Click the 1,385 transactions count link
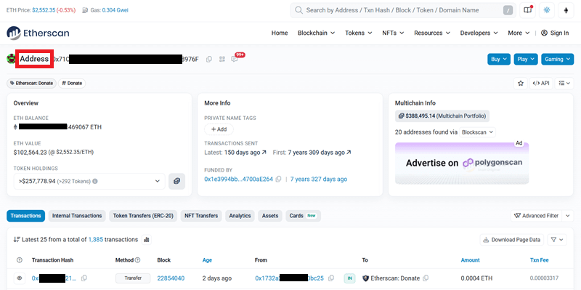 point(96,240)
